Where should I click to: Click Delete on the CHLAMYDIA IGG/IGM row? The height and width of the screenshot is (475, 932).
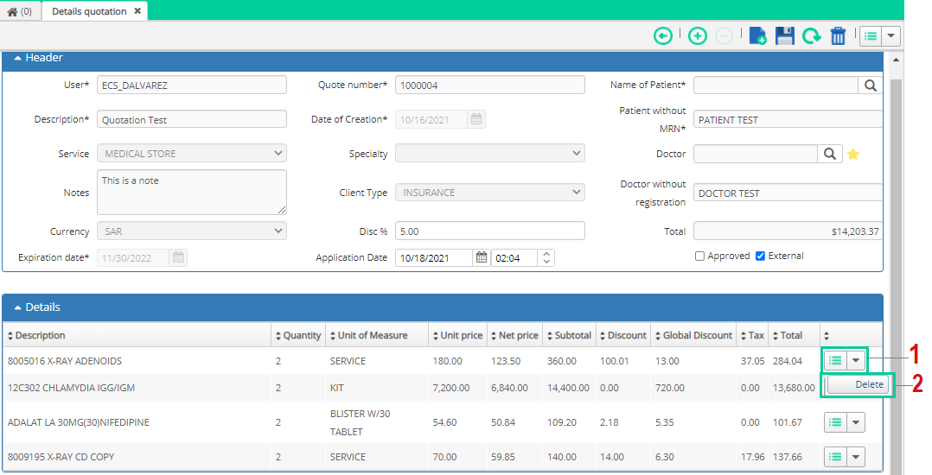pos(859,385)
